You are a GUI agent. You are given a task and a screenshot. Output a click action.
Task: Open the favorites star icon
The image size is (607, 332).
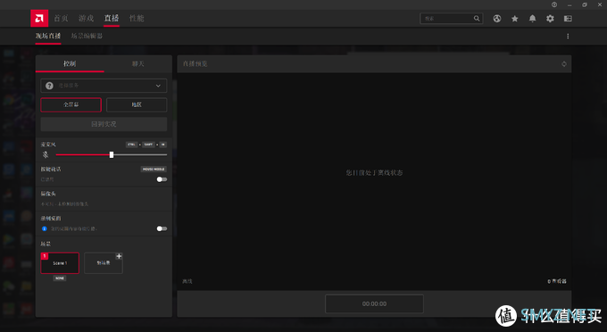pyautogui.click(x=514, y=19)
